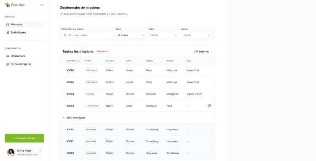Click mission ID #3066

[70, 70]
